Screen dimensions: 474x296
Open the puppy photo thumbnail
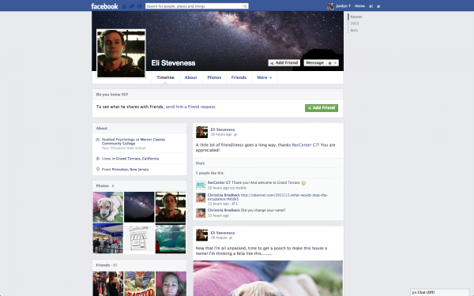108,207
